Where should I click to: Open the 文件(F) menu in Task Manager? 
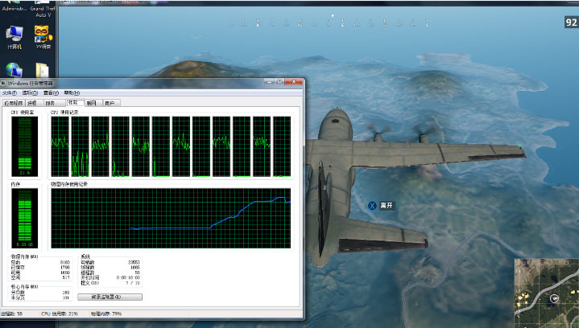pyautogui.click(x=9, y=93)
